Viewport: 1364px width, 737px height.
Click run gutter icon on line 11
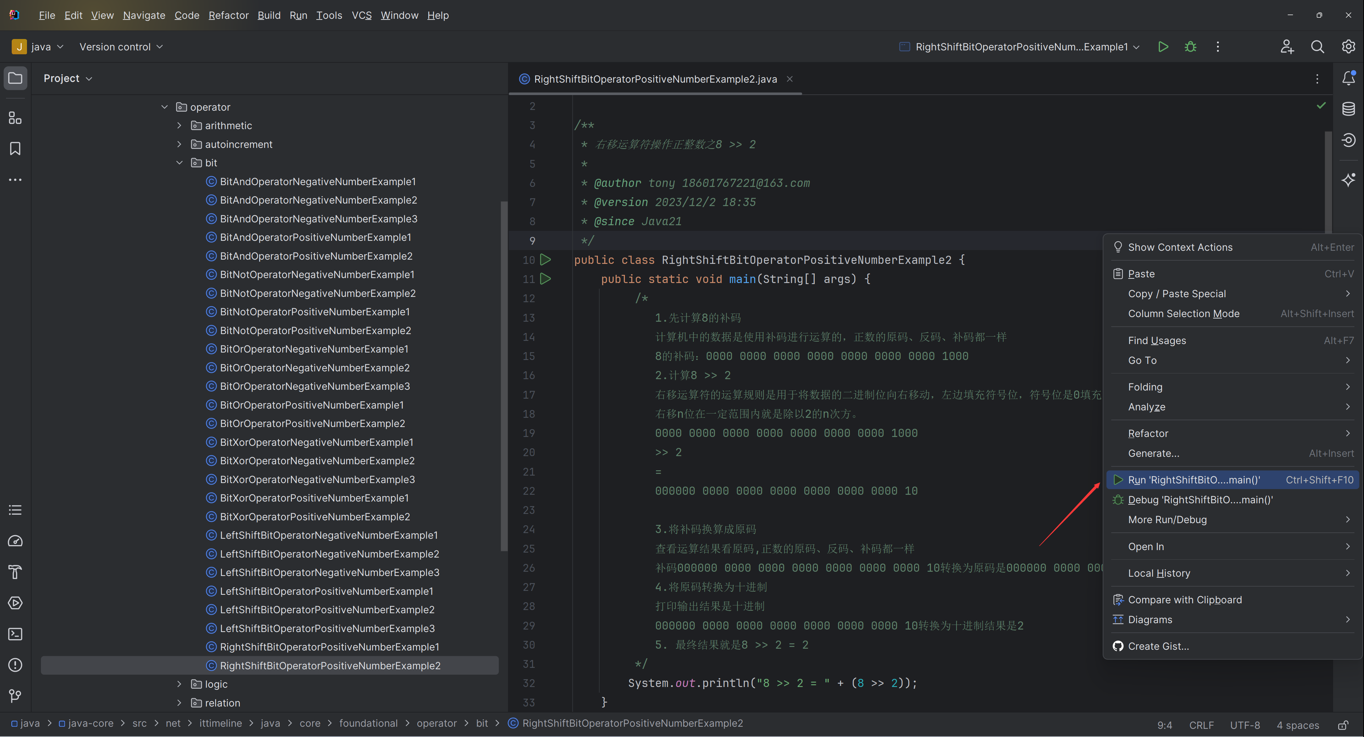545,279
